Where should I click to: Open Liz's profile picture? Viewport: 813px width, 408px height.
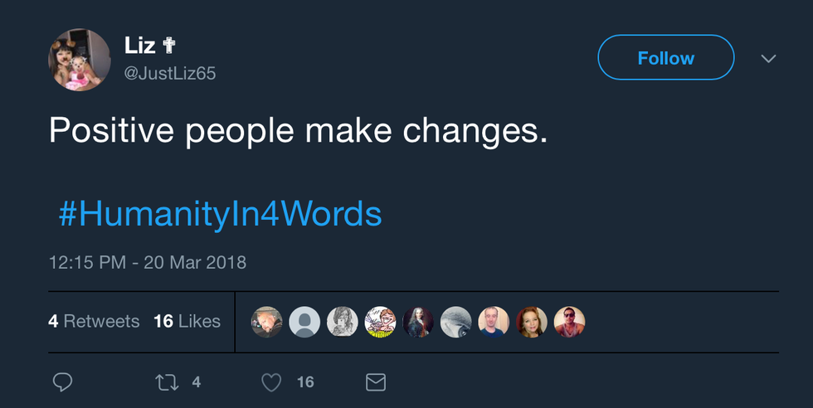click(80, 60)
